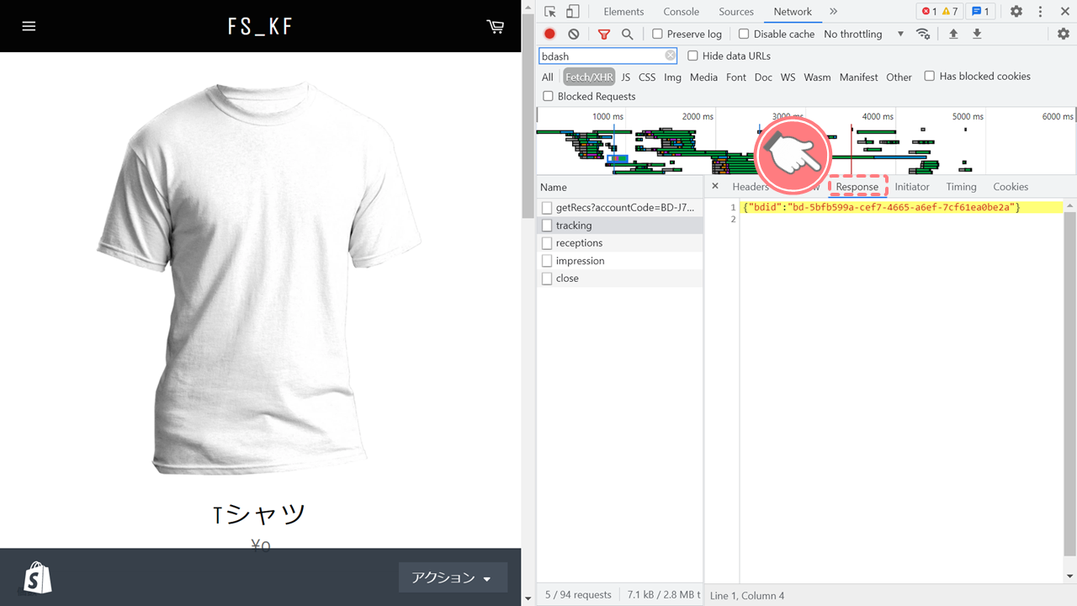1077x606 pixels.
Task: Open the DevTools three-dot menu
Action: (x=1041, y=12)
